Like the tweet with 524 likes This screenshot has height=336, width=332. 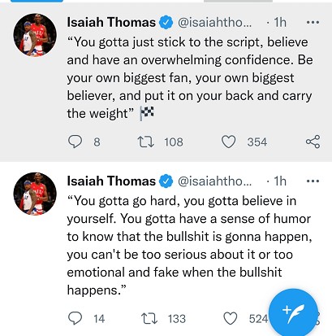231,318
